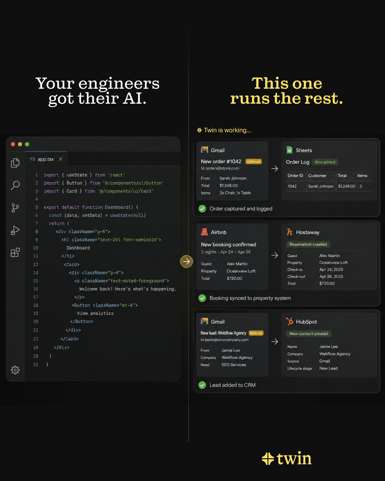Click the green check beside Order captured
The height and width of the screenshot is (481, 385).
point(202,208)
